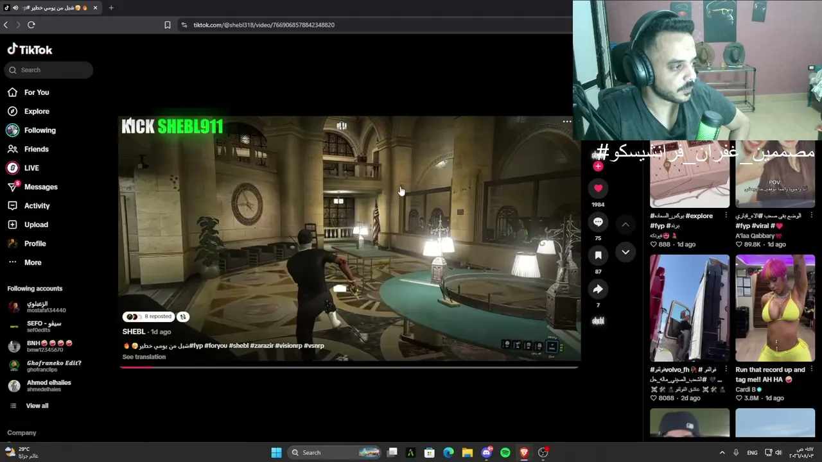The height and width of the screenshot is (462, 822).
Task: Click the microphone icon in system tray
Action: [736, 452]
